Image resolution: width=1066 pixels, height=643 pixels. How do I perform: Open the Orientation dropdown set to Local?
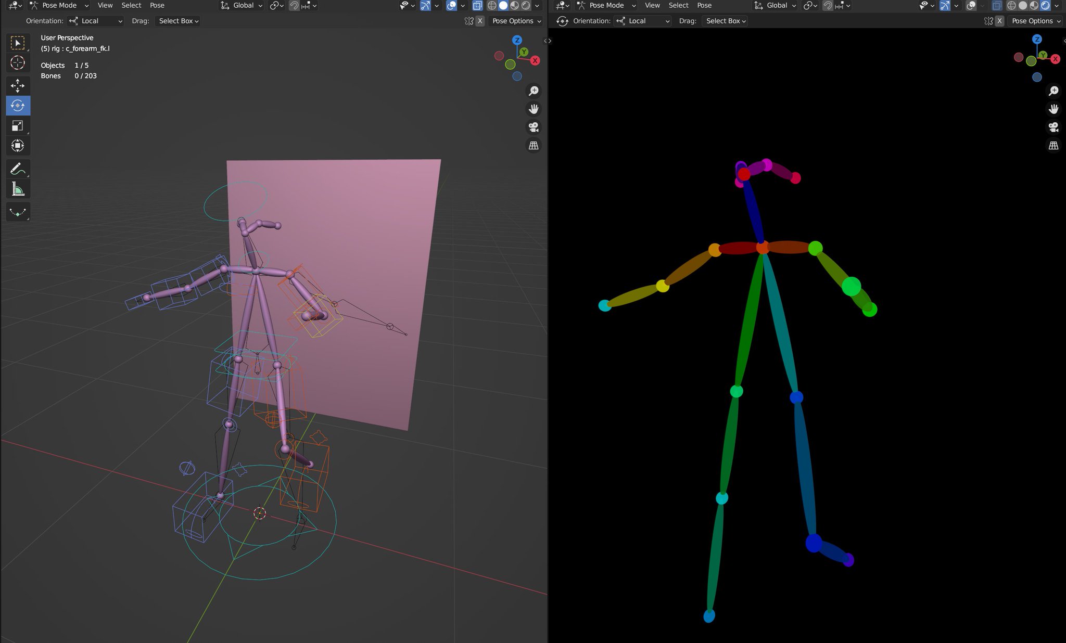pyautogui.click(x=95, y=21)
